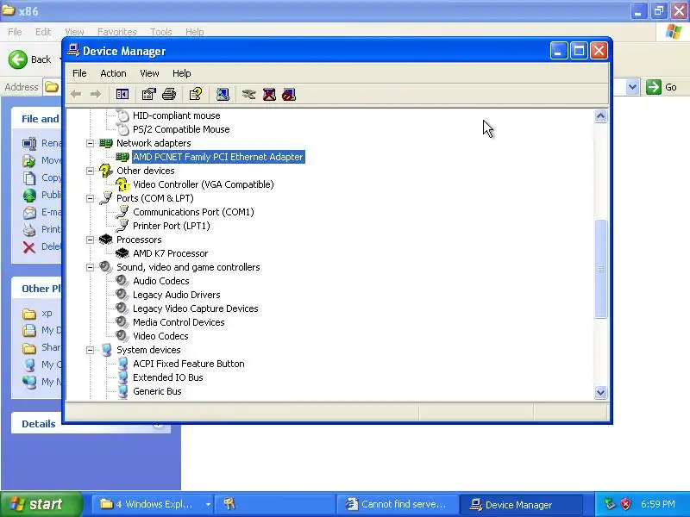Click the Update Driver toolbar icon

pos(248,94)
